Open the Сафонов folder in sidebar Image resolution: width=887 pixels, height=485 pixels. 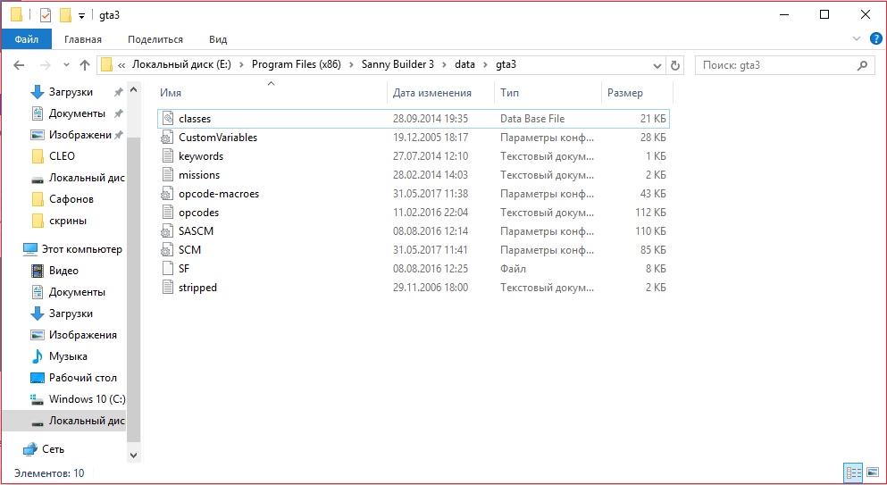71,198
